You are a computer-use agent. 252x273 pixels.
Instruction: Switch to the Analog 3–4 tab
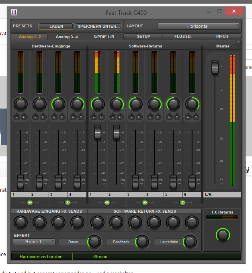point(67,37)
